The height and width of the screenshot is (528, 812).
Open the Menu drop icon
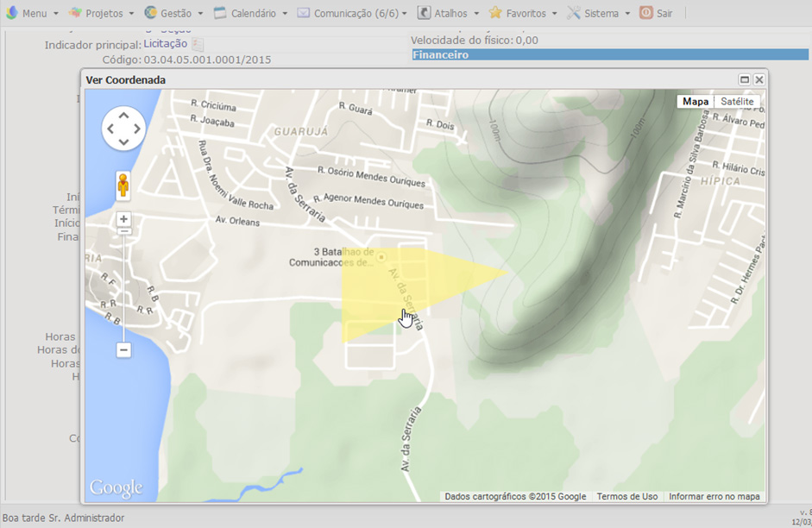point(11,12)
